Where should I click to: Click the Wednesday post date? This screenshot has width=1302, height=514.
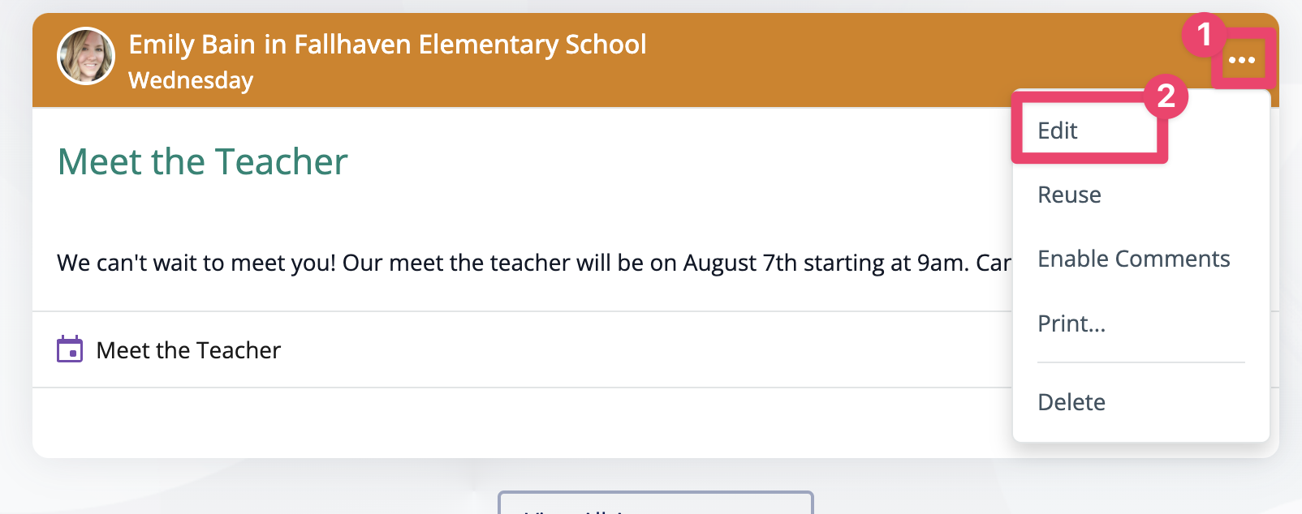[x=191, y=80]
